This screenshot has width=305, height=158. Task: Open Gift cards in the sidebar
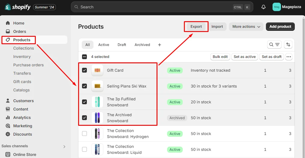22,82
